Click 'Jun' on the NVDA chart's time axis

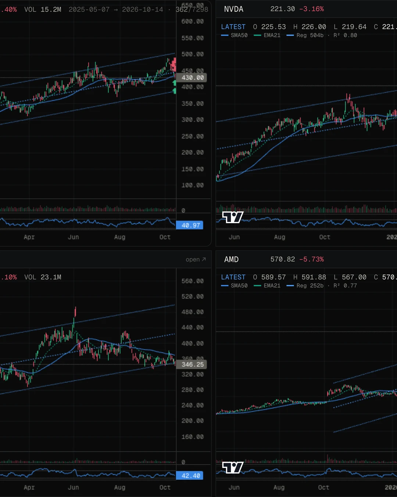click(x=234, y=237)
